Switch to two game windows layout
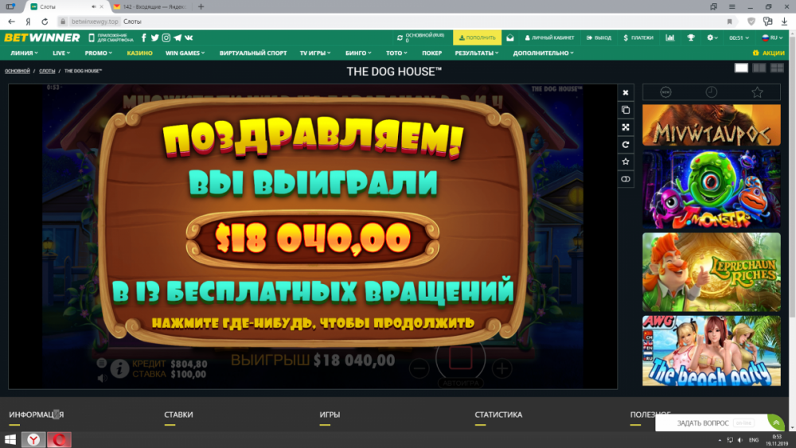796x448 pixels. coord(759,68)
